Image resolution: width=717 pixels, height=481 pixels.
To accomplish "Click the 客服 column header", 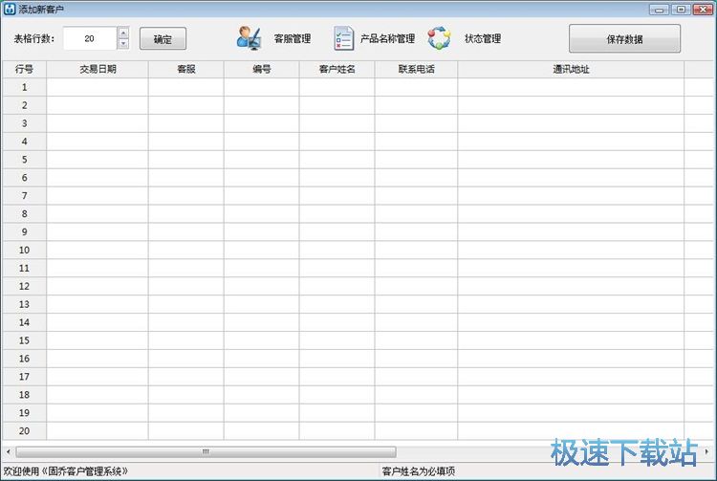I will 186,69.
